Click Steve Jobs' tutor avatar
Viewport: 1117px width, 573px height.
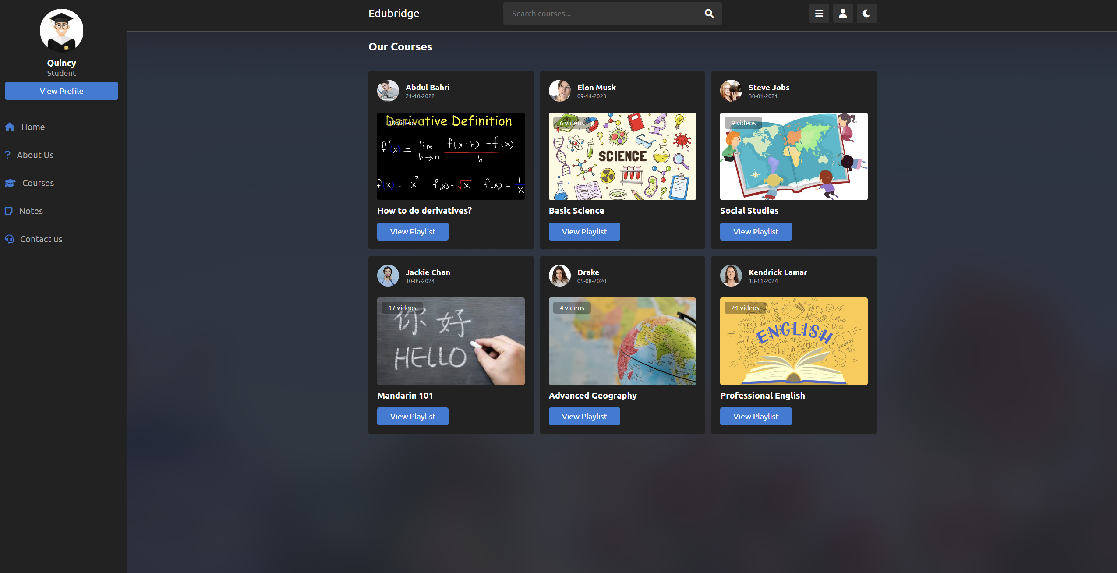click(731, 91)
